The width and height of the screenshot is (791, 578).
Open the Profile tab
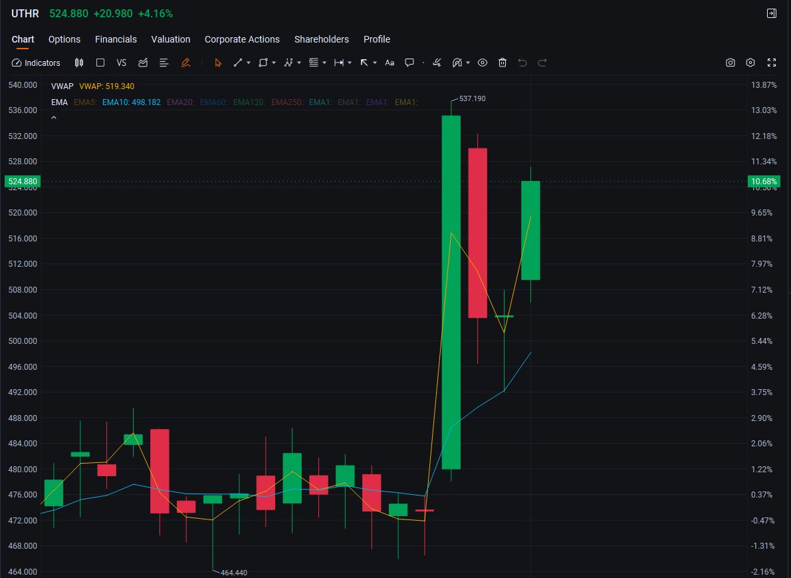click(x=377, y=39)
